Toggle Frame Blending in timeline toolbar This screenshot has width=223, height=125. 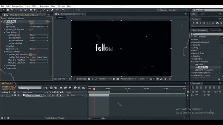pos(65,88)
